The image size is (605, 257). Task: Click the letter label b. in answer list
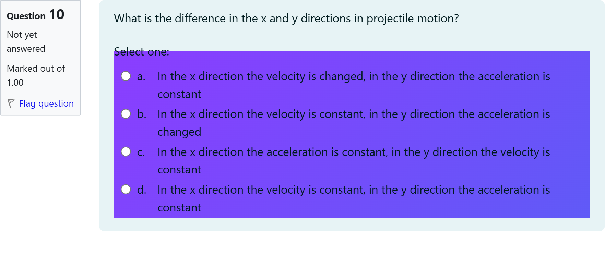click(x=141, y=114)
